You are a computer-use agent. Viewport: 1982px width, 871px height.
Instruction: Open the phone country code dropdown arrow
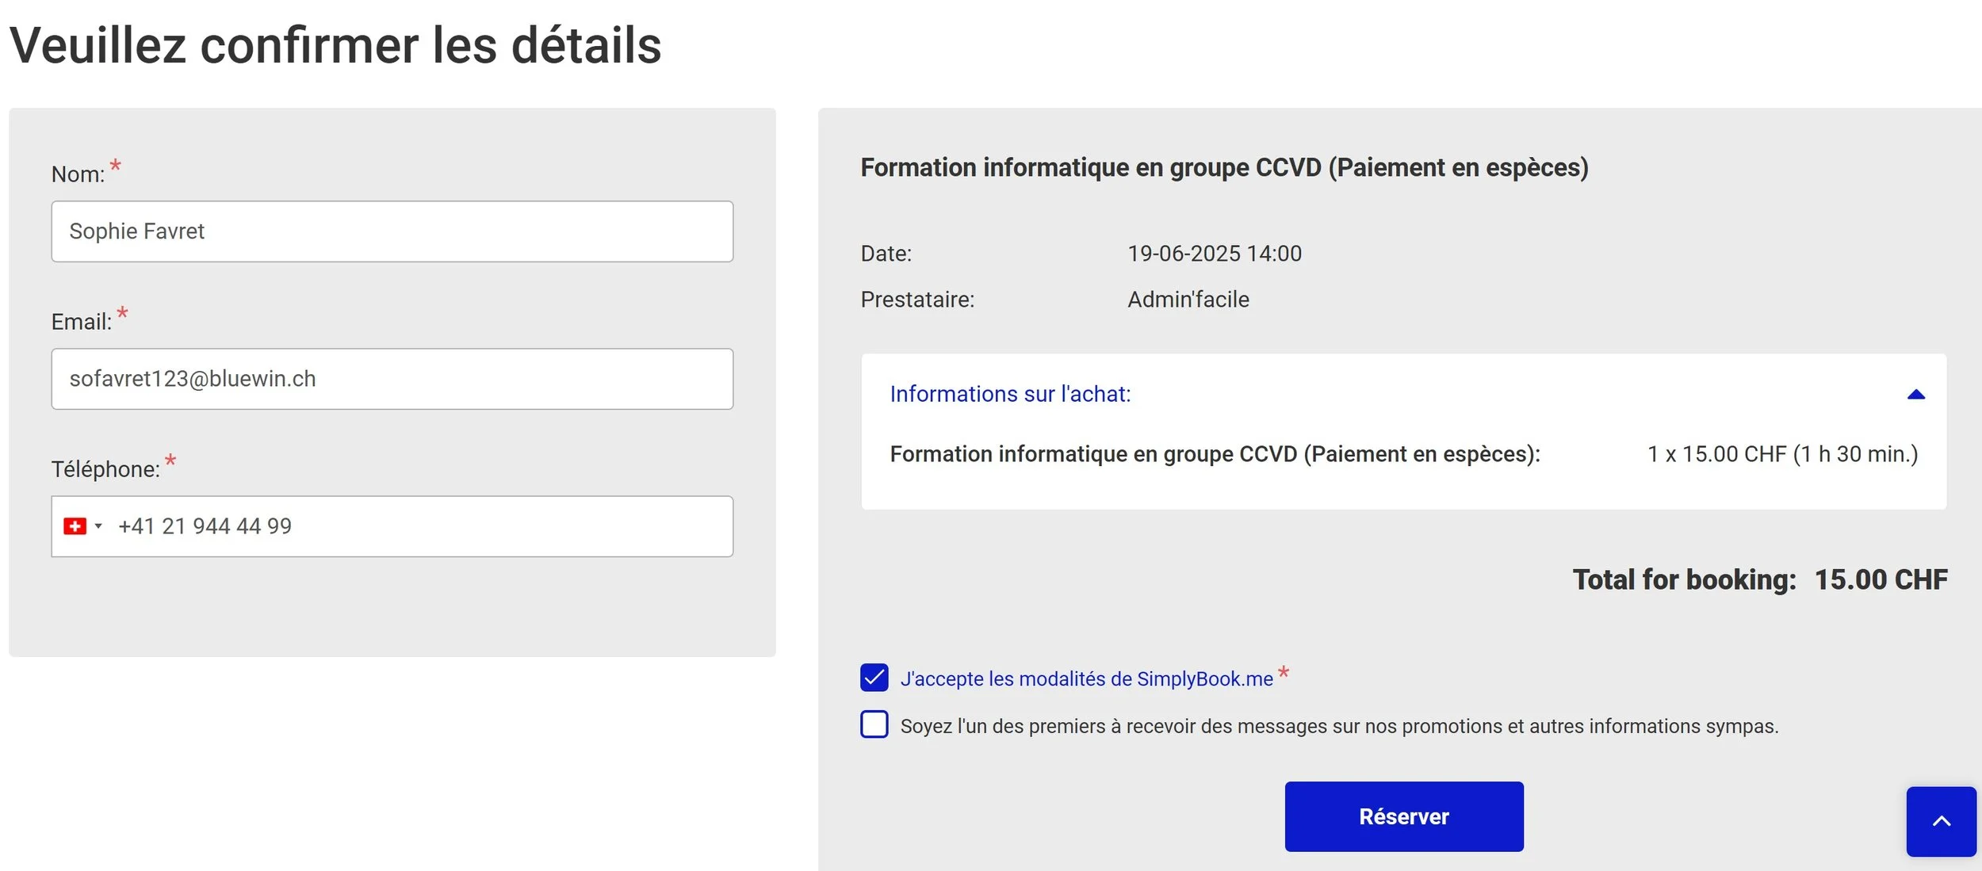(x=98, y=526)
